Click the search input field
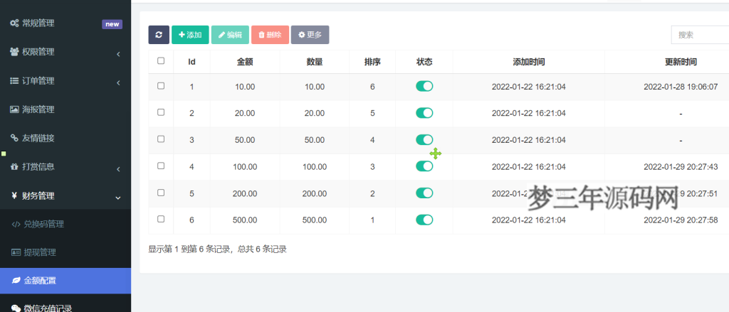This screenshot has height=312, width=729. (699, 35)
